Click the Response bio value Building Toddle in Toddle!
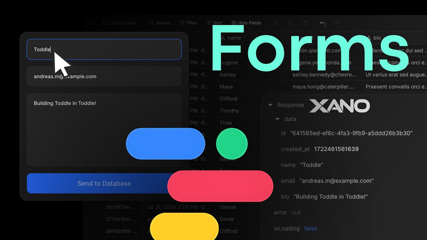 pyautogui.click(x=331, y=197)
